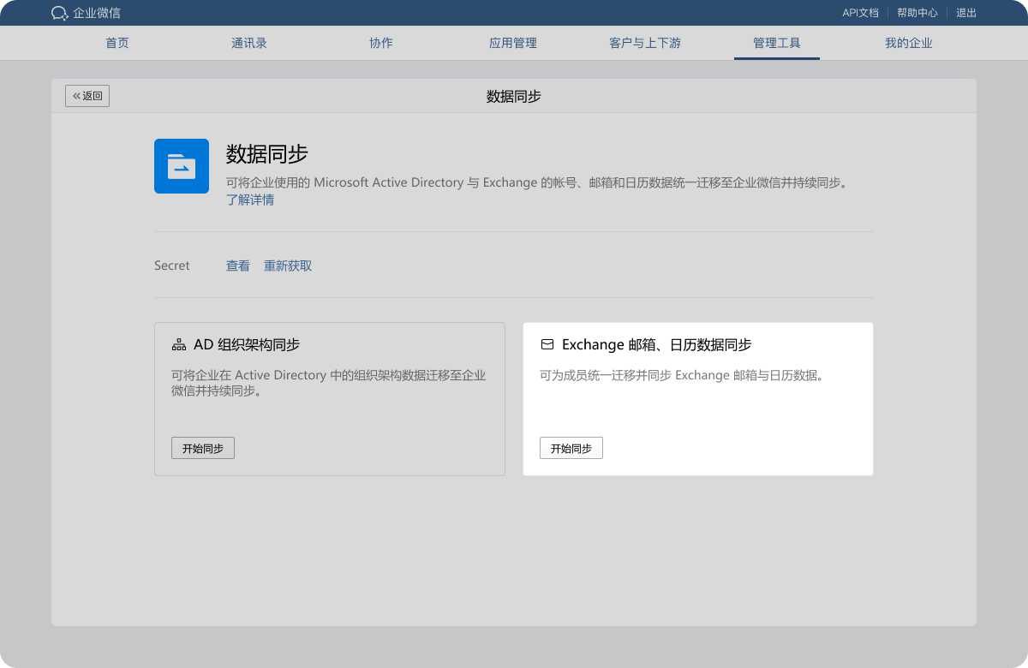The width and height of the screenshot is (1028, 668).
Task: Go back using the 返回 button
Action: pyautogui.click(x=87, y=96)
